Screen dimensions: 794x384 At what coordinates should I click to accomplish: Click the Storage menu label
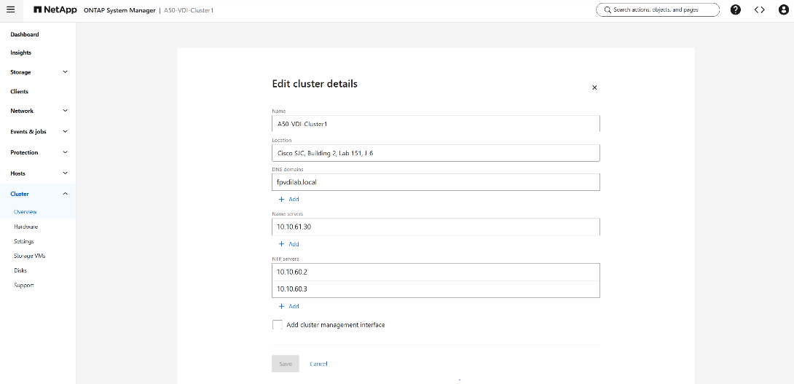(x=20, y=72)
